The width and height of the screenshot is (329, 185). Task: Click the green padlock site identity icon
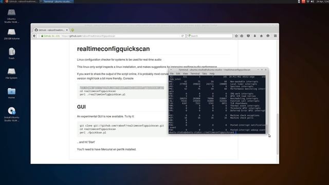coord(42,36)
